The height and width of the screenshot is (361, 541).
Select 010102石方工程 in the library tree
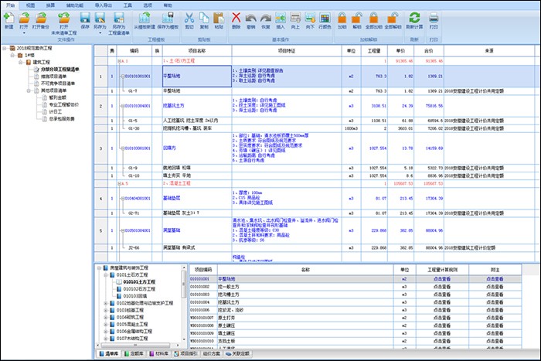tap(141, 289)
